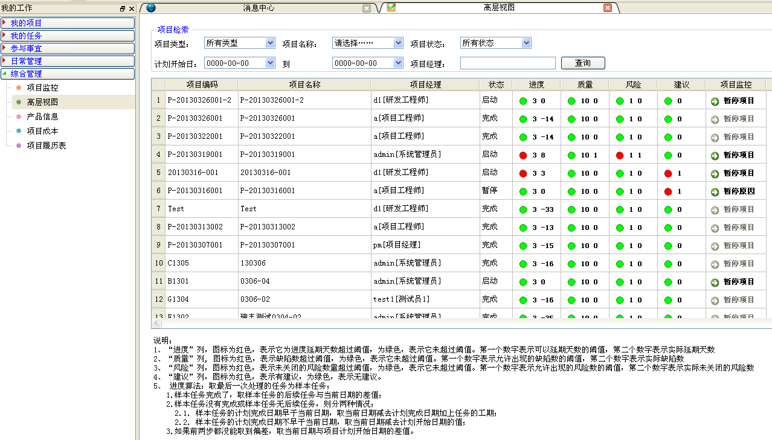Click the 风险 column header
This screenshot has width=772, height=440.
pyautogui.click(x=633, y=84)
